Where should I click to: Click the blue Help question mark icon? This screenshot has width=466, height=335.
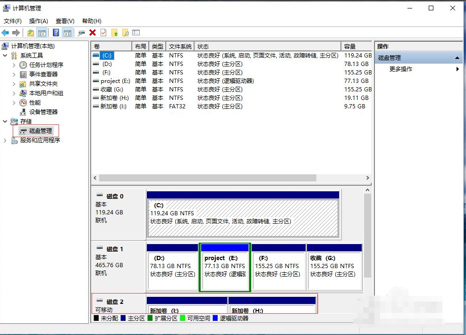pyautogui.click(x=56, y=33)
